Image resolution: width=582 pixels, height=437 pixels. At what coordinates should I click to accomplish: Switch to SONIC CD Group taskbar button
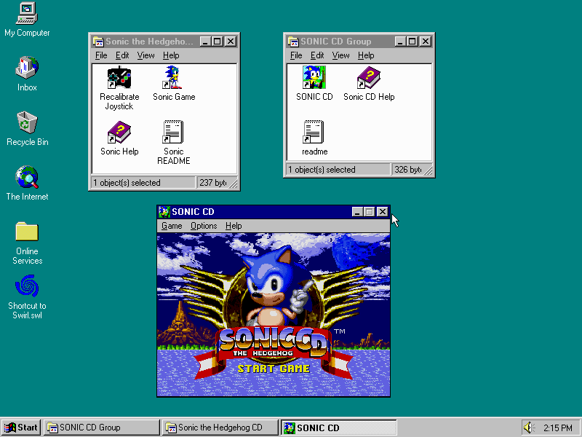(101, 428)
